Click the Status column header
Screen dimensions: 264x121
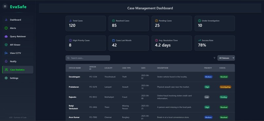[222, 68]
